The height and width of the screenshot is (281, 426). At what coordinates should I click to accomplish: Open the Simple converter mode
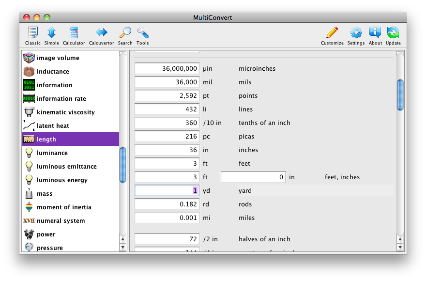pyautogui.click(x=52, y=36)
